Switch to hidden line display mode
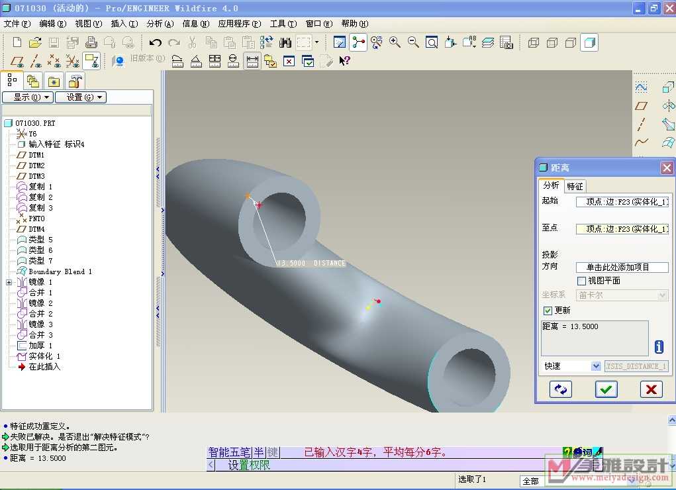 tap(552, 42)
